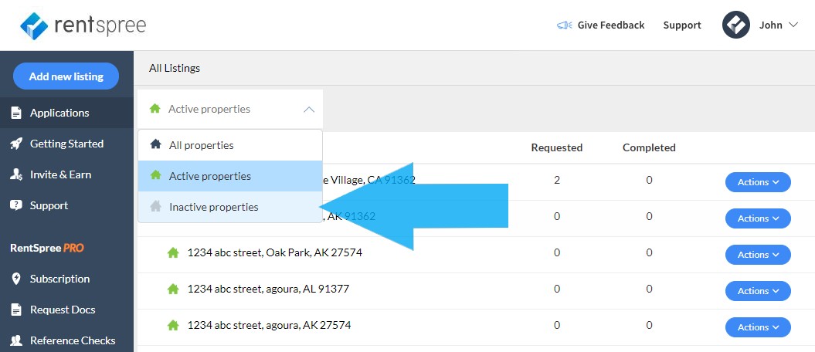815x352 pixels.
Task: Click the Requested count 2 in first row
Action: click(x=557, y=180)
